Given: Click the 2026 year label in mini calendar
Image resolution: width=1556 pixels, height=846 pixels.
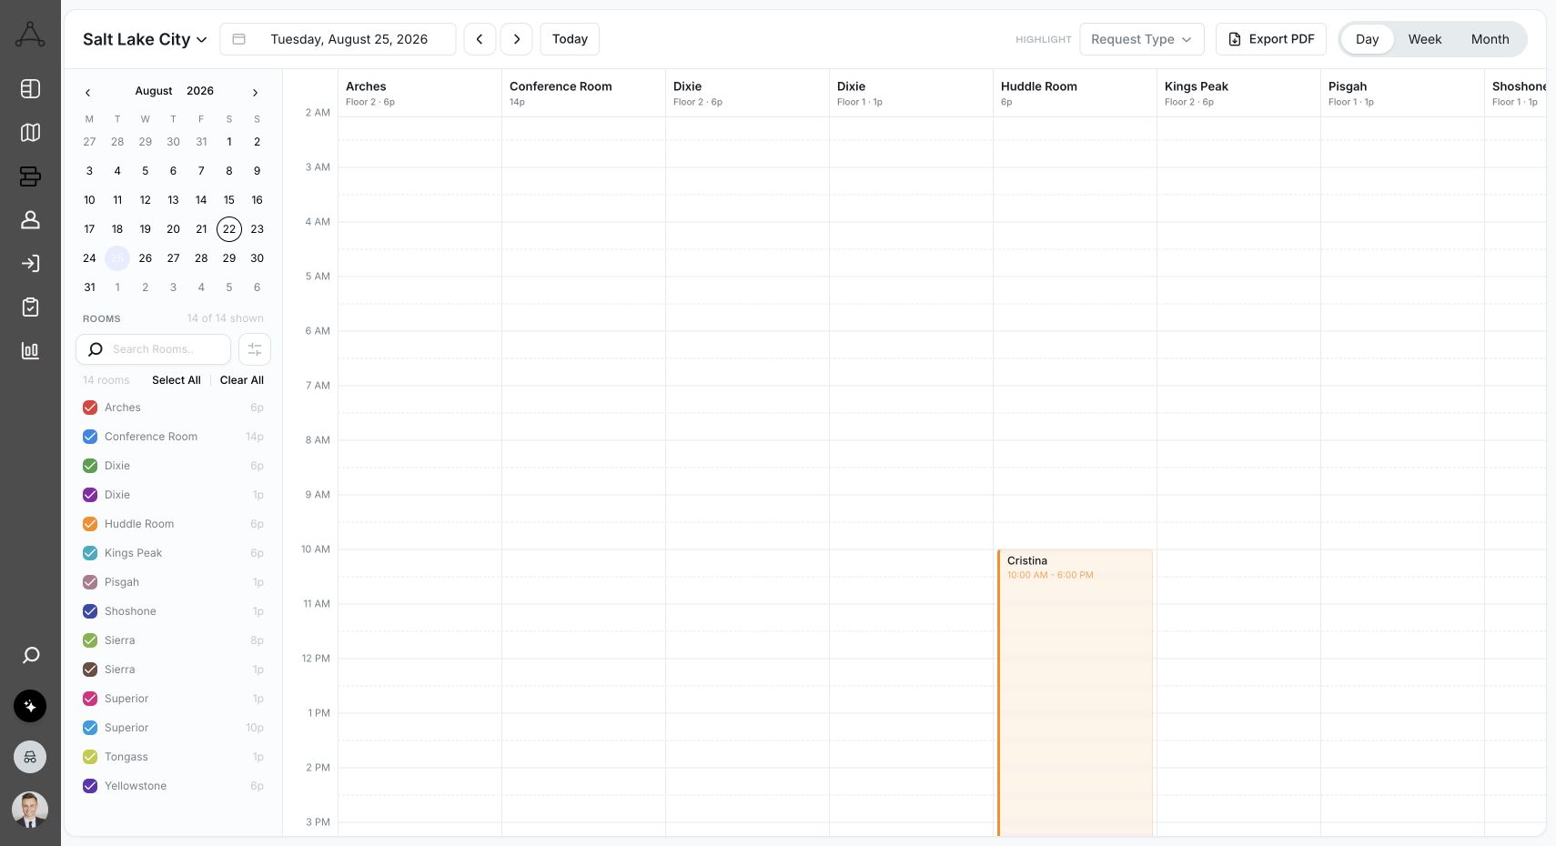Looking at the screenshot, I should tap(200, 91).
